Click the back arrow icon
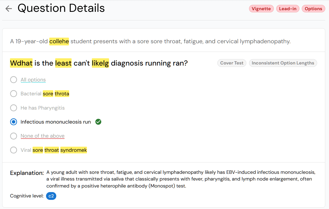Image resolution: width=329 pixels, height=209 pixels. pos(9,9)
